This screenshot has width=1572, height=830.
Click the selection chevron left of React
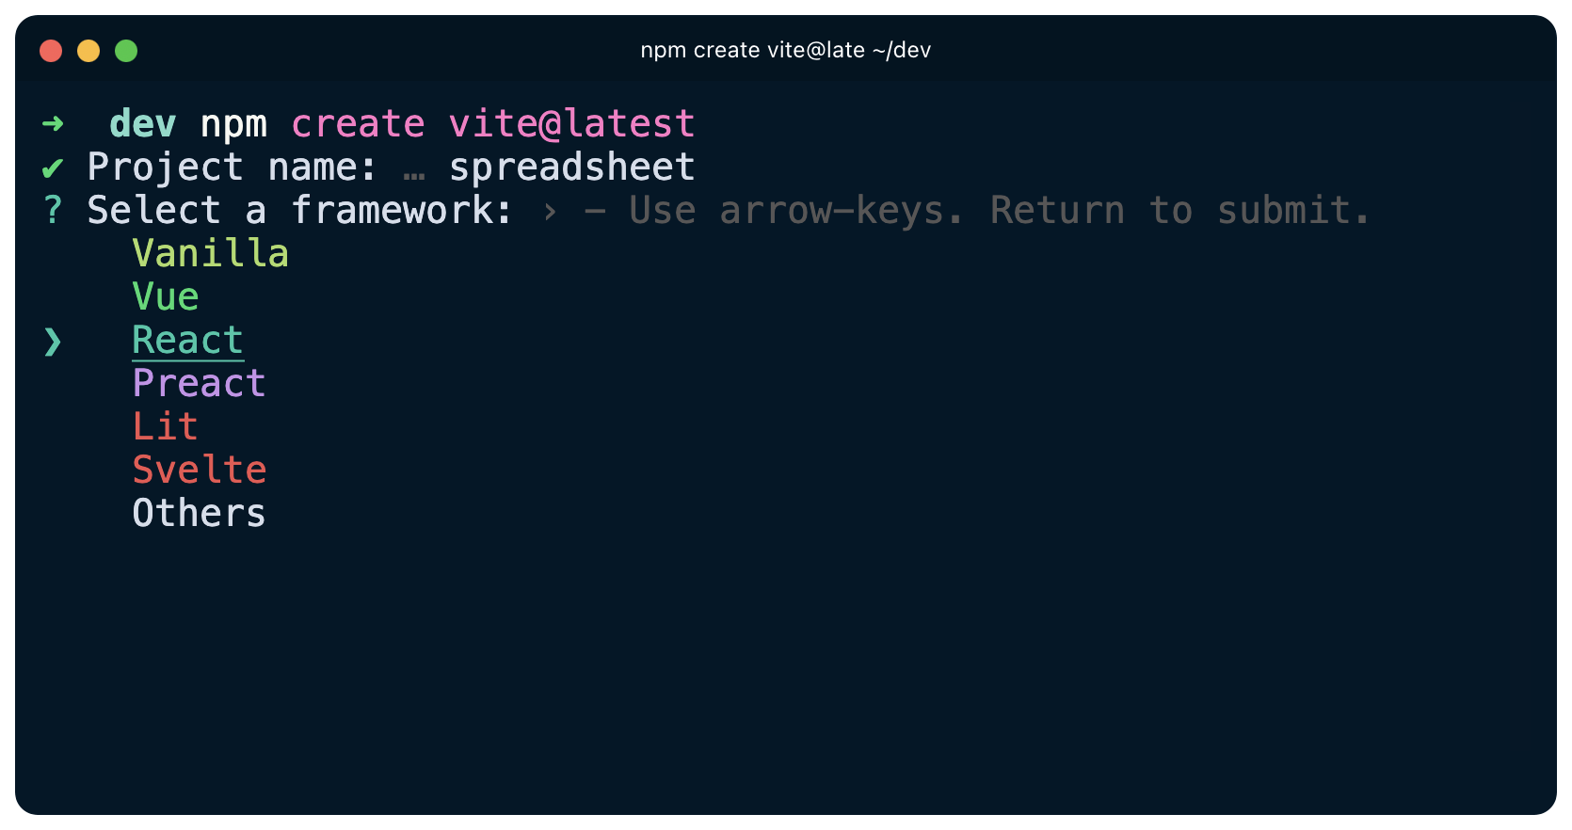(x=53, y=342)
